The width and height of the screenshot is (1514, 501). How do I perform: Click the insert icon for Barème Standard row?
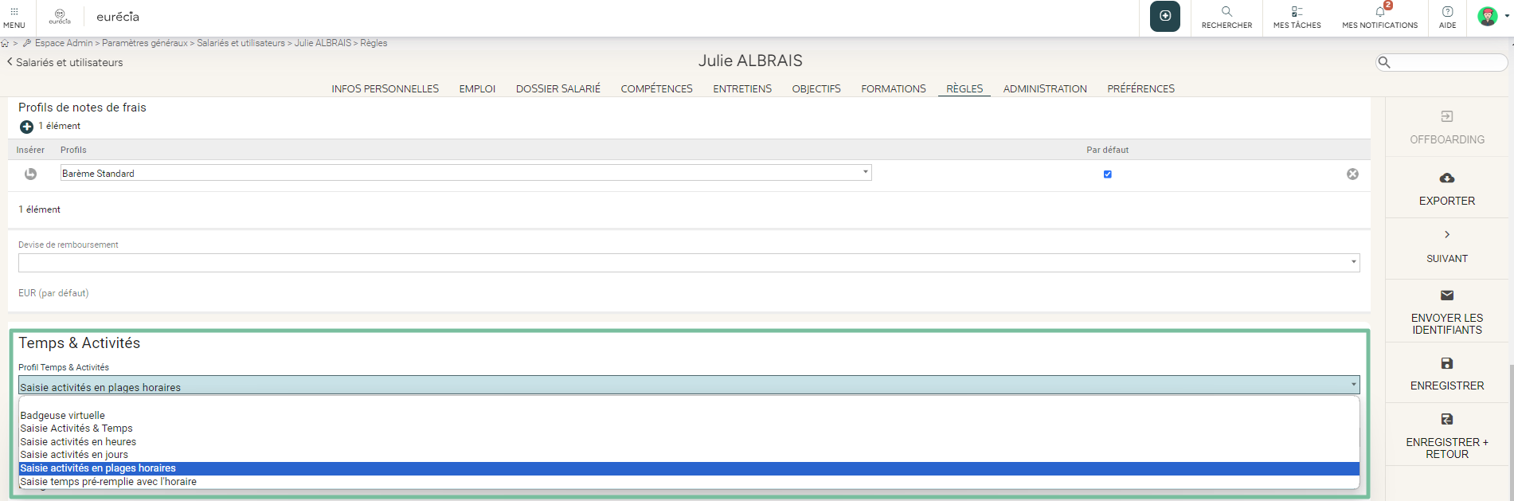[x=30, y=174]
